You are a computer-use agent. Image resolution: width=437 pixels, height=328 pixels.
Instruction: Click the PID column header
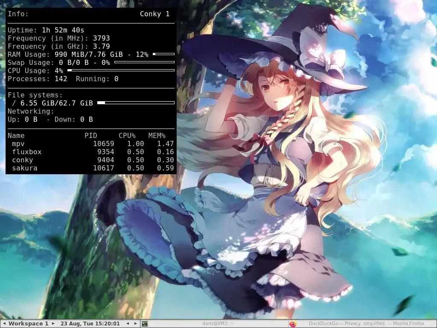[x=91, y=135]
